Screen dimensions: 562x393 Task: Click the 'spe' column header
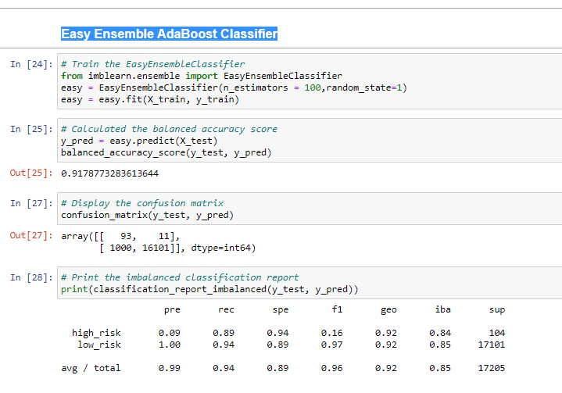pyautogui.click(x=281, y=310)
